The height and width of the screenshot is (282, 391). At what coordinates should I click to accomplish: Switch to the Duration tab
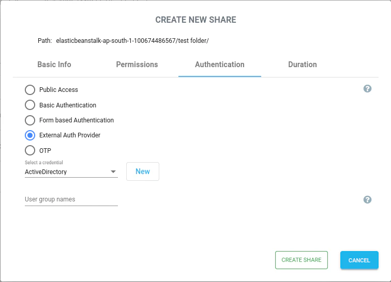point(302,65)
